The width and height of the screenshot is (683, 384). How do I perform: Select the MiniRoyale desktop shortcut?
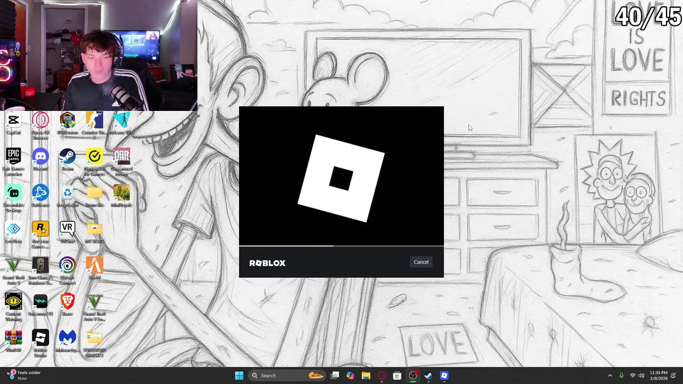pyautogui.click(x=122, y=197)
